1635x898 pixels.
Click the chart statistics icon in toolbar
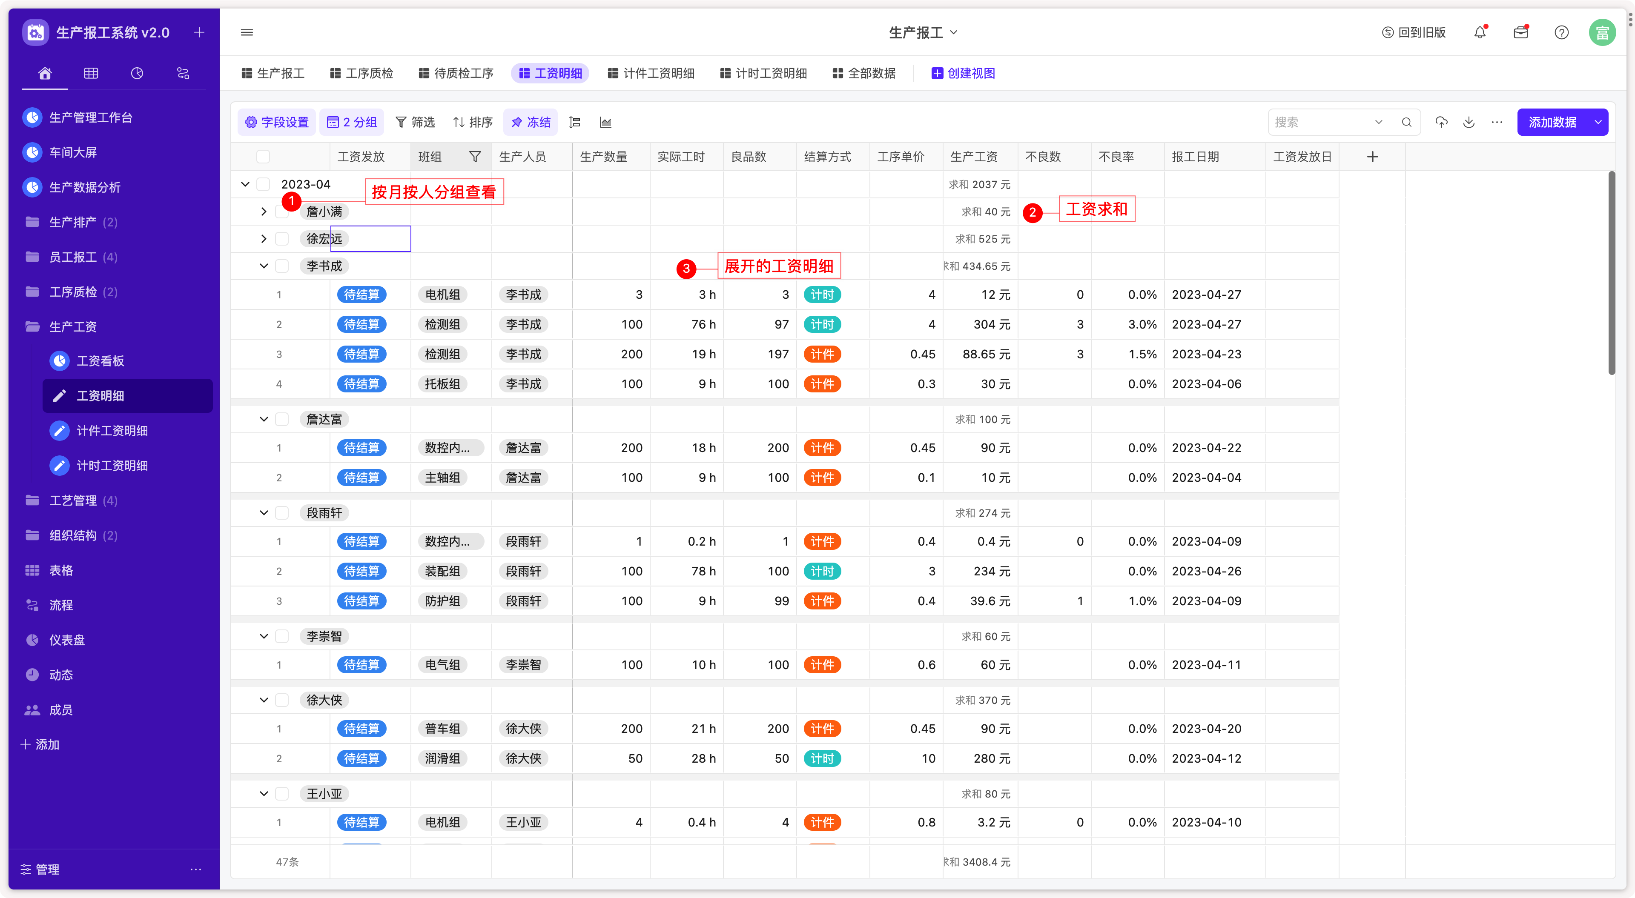[x=605, y=123]
